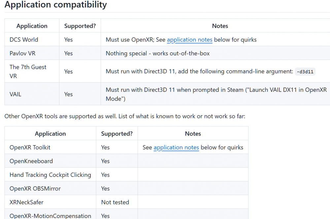Click the Not tested status for XRNeckSafer
Screen dimensions: 330x219
(115, 202)
